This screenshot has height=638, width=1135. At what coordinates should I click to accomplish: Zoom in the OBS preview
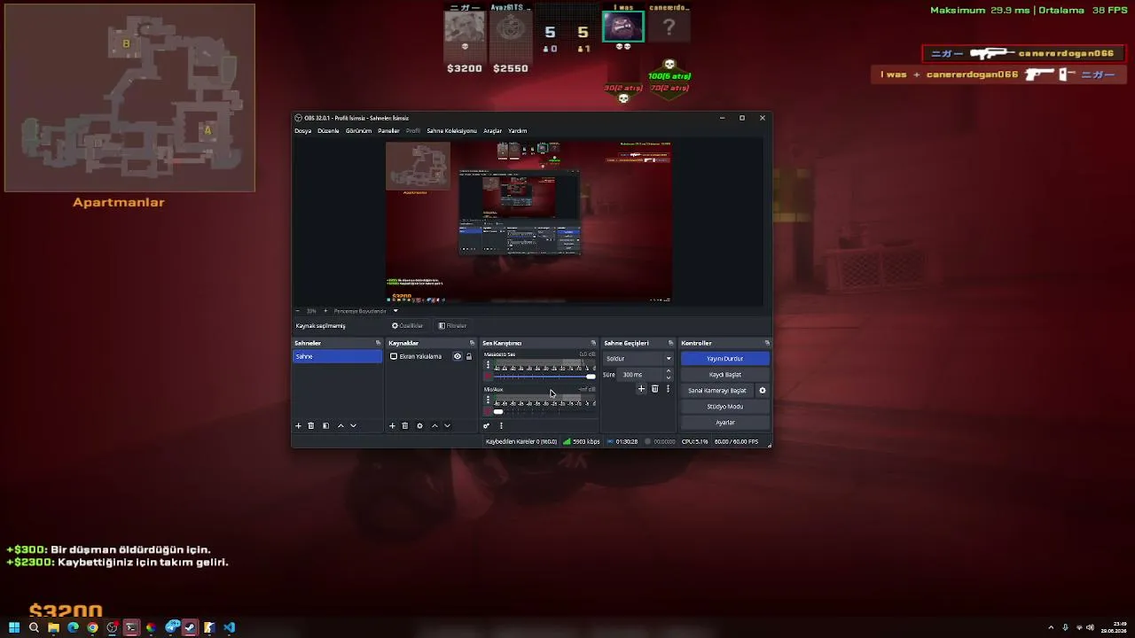tap(325, 311)
